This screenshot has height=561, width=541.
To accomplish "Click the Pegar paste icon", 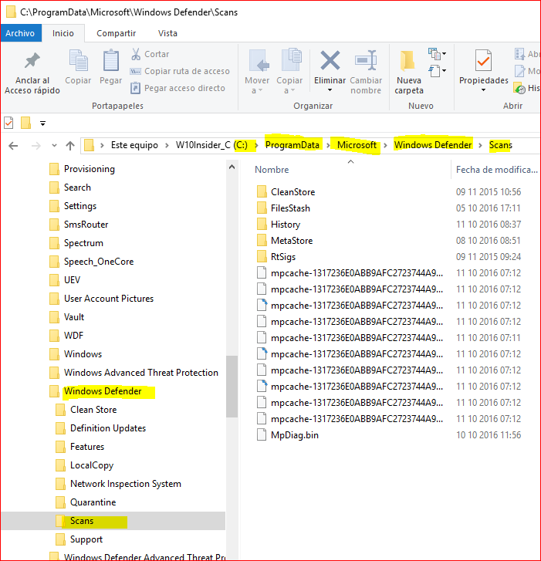I will click(x=111, y=59).
